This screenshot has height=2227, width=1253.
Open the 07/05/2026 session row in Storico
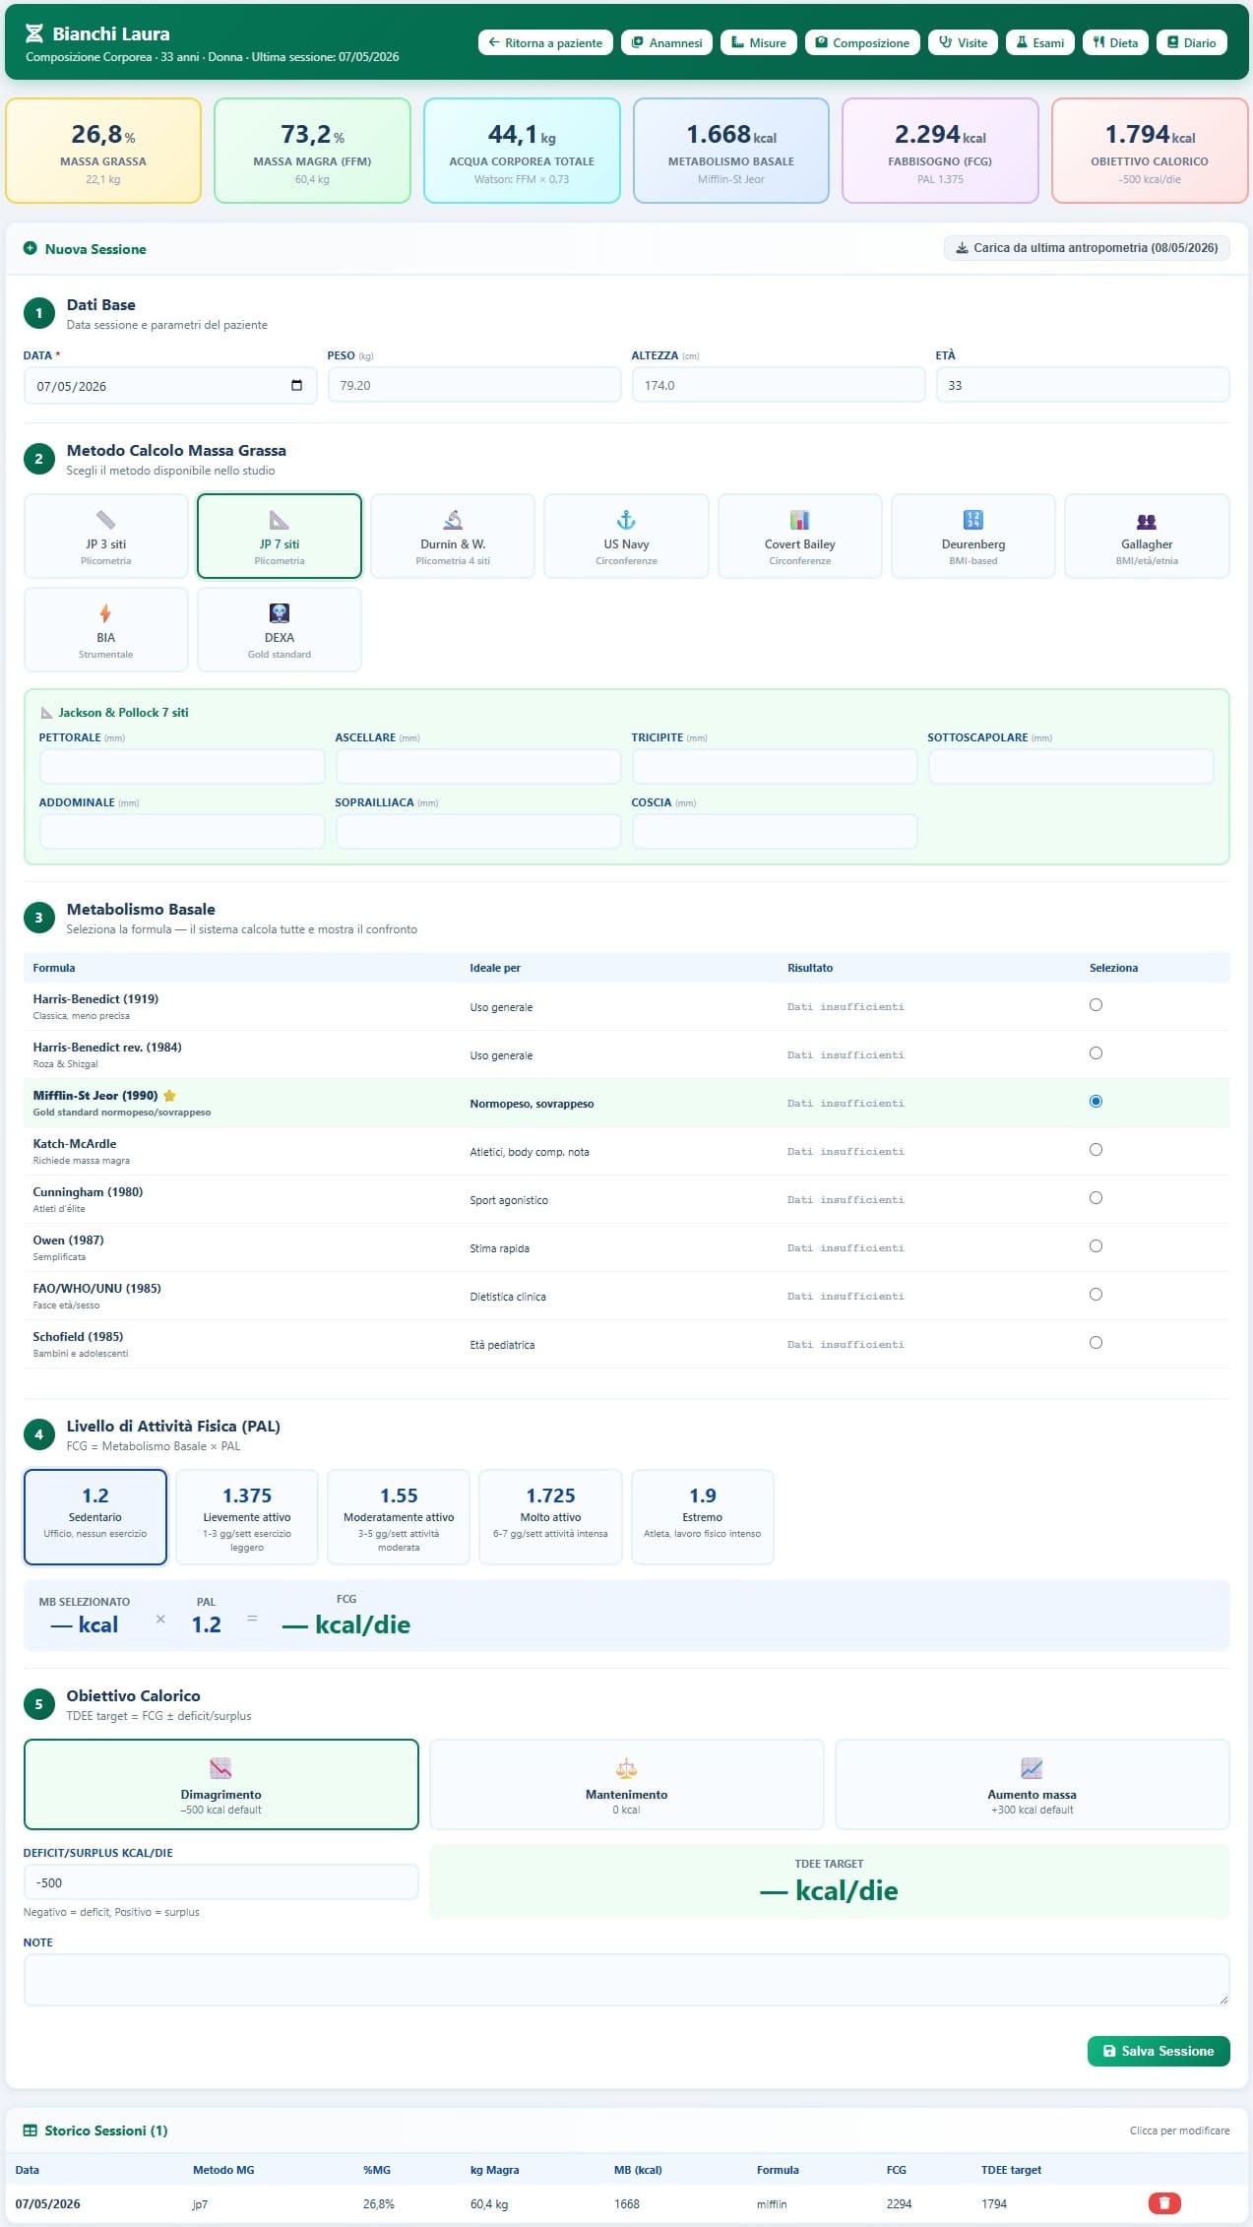click(626, 2203)
